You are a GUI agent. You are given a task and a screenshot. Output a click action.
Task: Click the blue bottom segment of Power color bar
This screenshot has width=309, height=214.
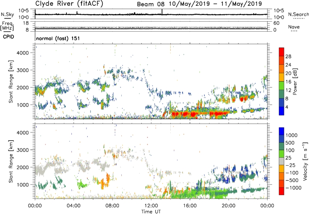pyautogui.click(x=282, y=111)
